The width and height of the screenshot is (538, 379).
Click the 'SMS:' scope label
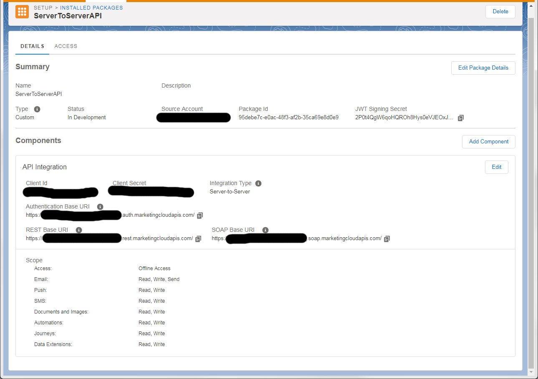[40, 301]
